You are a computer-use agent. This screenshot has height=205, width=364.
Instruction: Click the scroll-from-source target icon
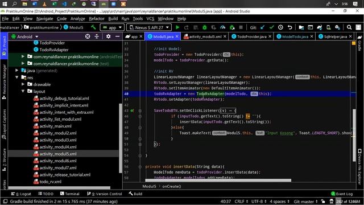click(88, 36)
